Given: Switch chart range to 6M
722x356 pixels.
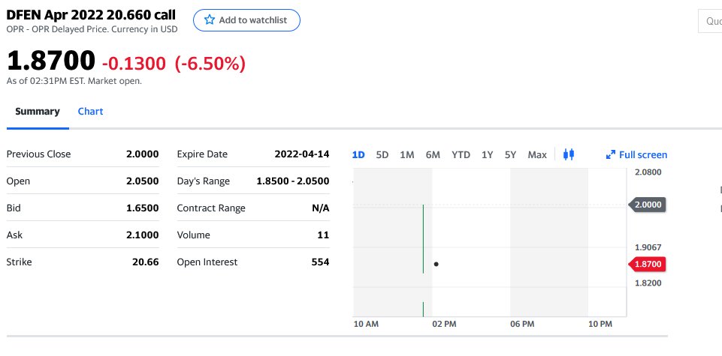Looking at the screenshot, I should click(x=433, y=155).
